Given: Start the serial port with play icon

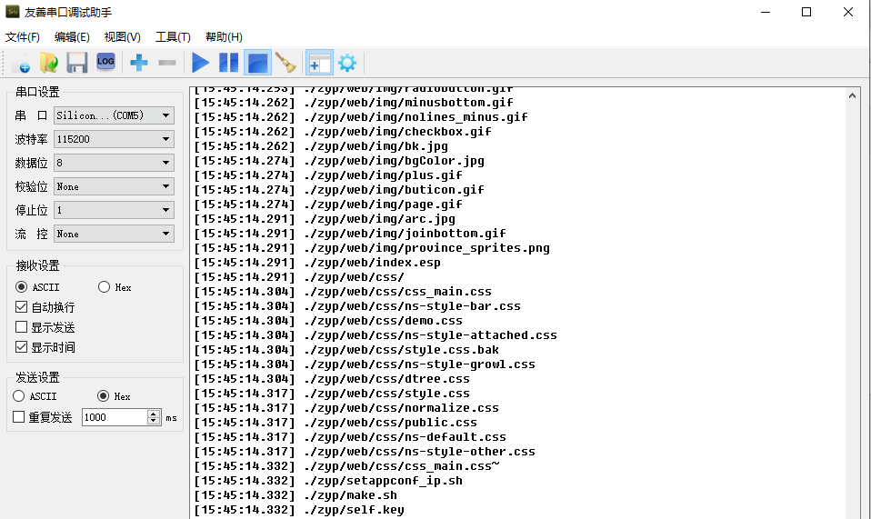Looking at the screenshot, I should pos(200,63).
